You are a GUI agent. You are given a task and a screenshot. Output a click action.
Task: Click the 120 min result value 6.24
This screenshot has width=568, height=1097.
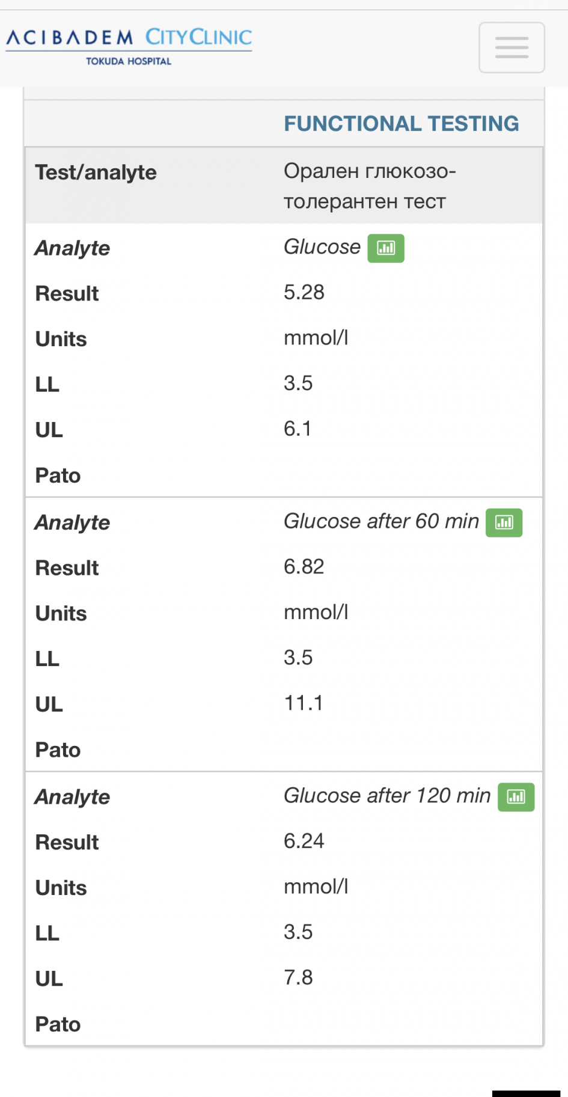click(304, 841)
